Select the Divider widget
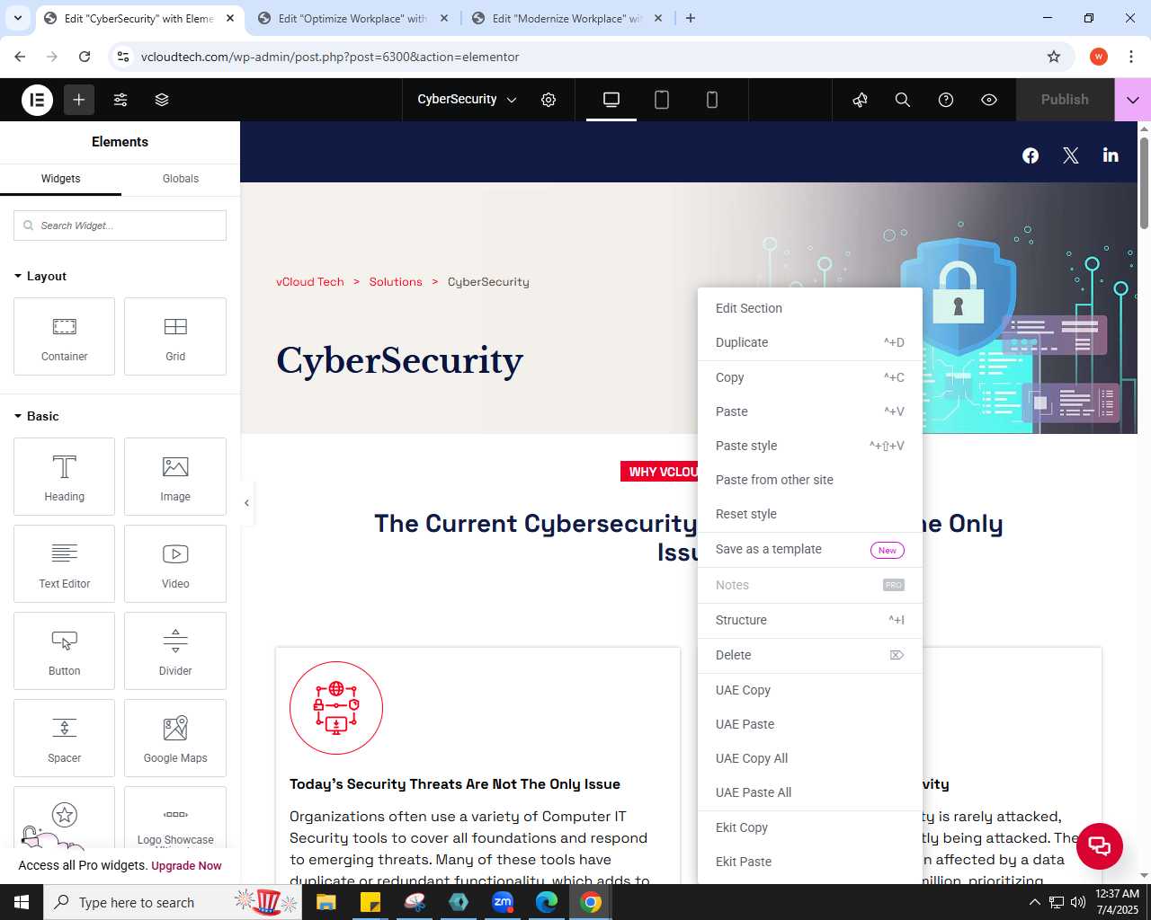The width and height of the screenshot is (1151, 920). click(x=175, y=650)
